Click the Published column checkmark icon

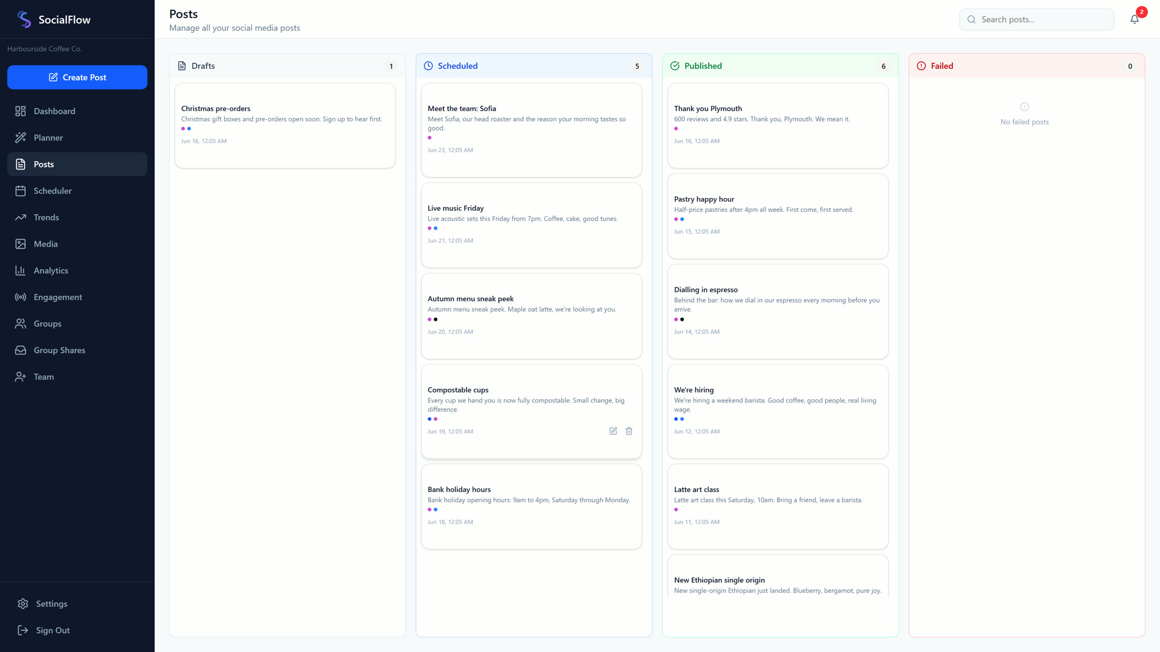(675, 66)
